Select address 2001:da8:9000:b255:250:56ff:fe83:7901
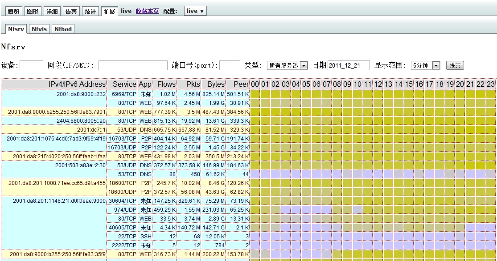Viewport: 497px width, 261px height. 57,112
